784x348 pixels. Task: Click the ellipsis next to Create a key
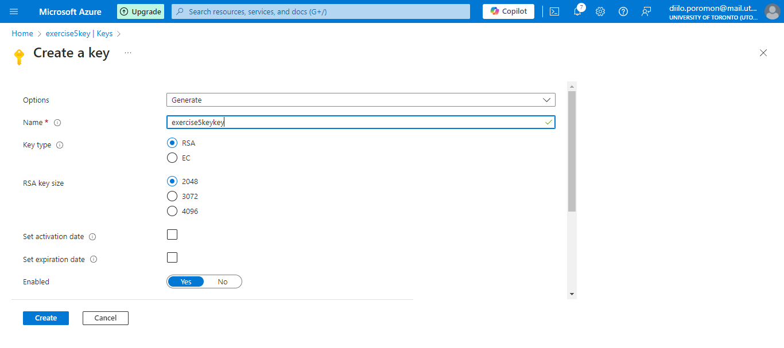pos(127,53)
